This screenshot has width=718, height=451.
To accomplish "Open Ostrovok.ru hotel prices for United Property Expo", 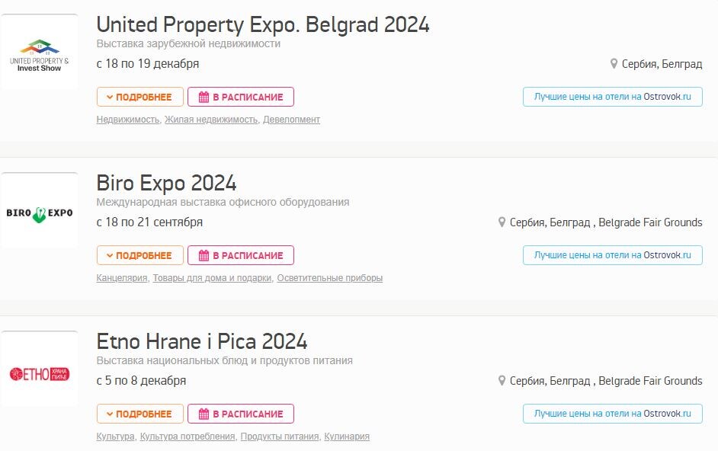I will coord(613,97).
